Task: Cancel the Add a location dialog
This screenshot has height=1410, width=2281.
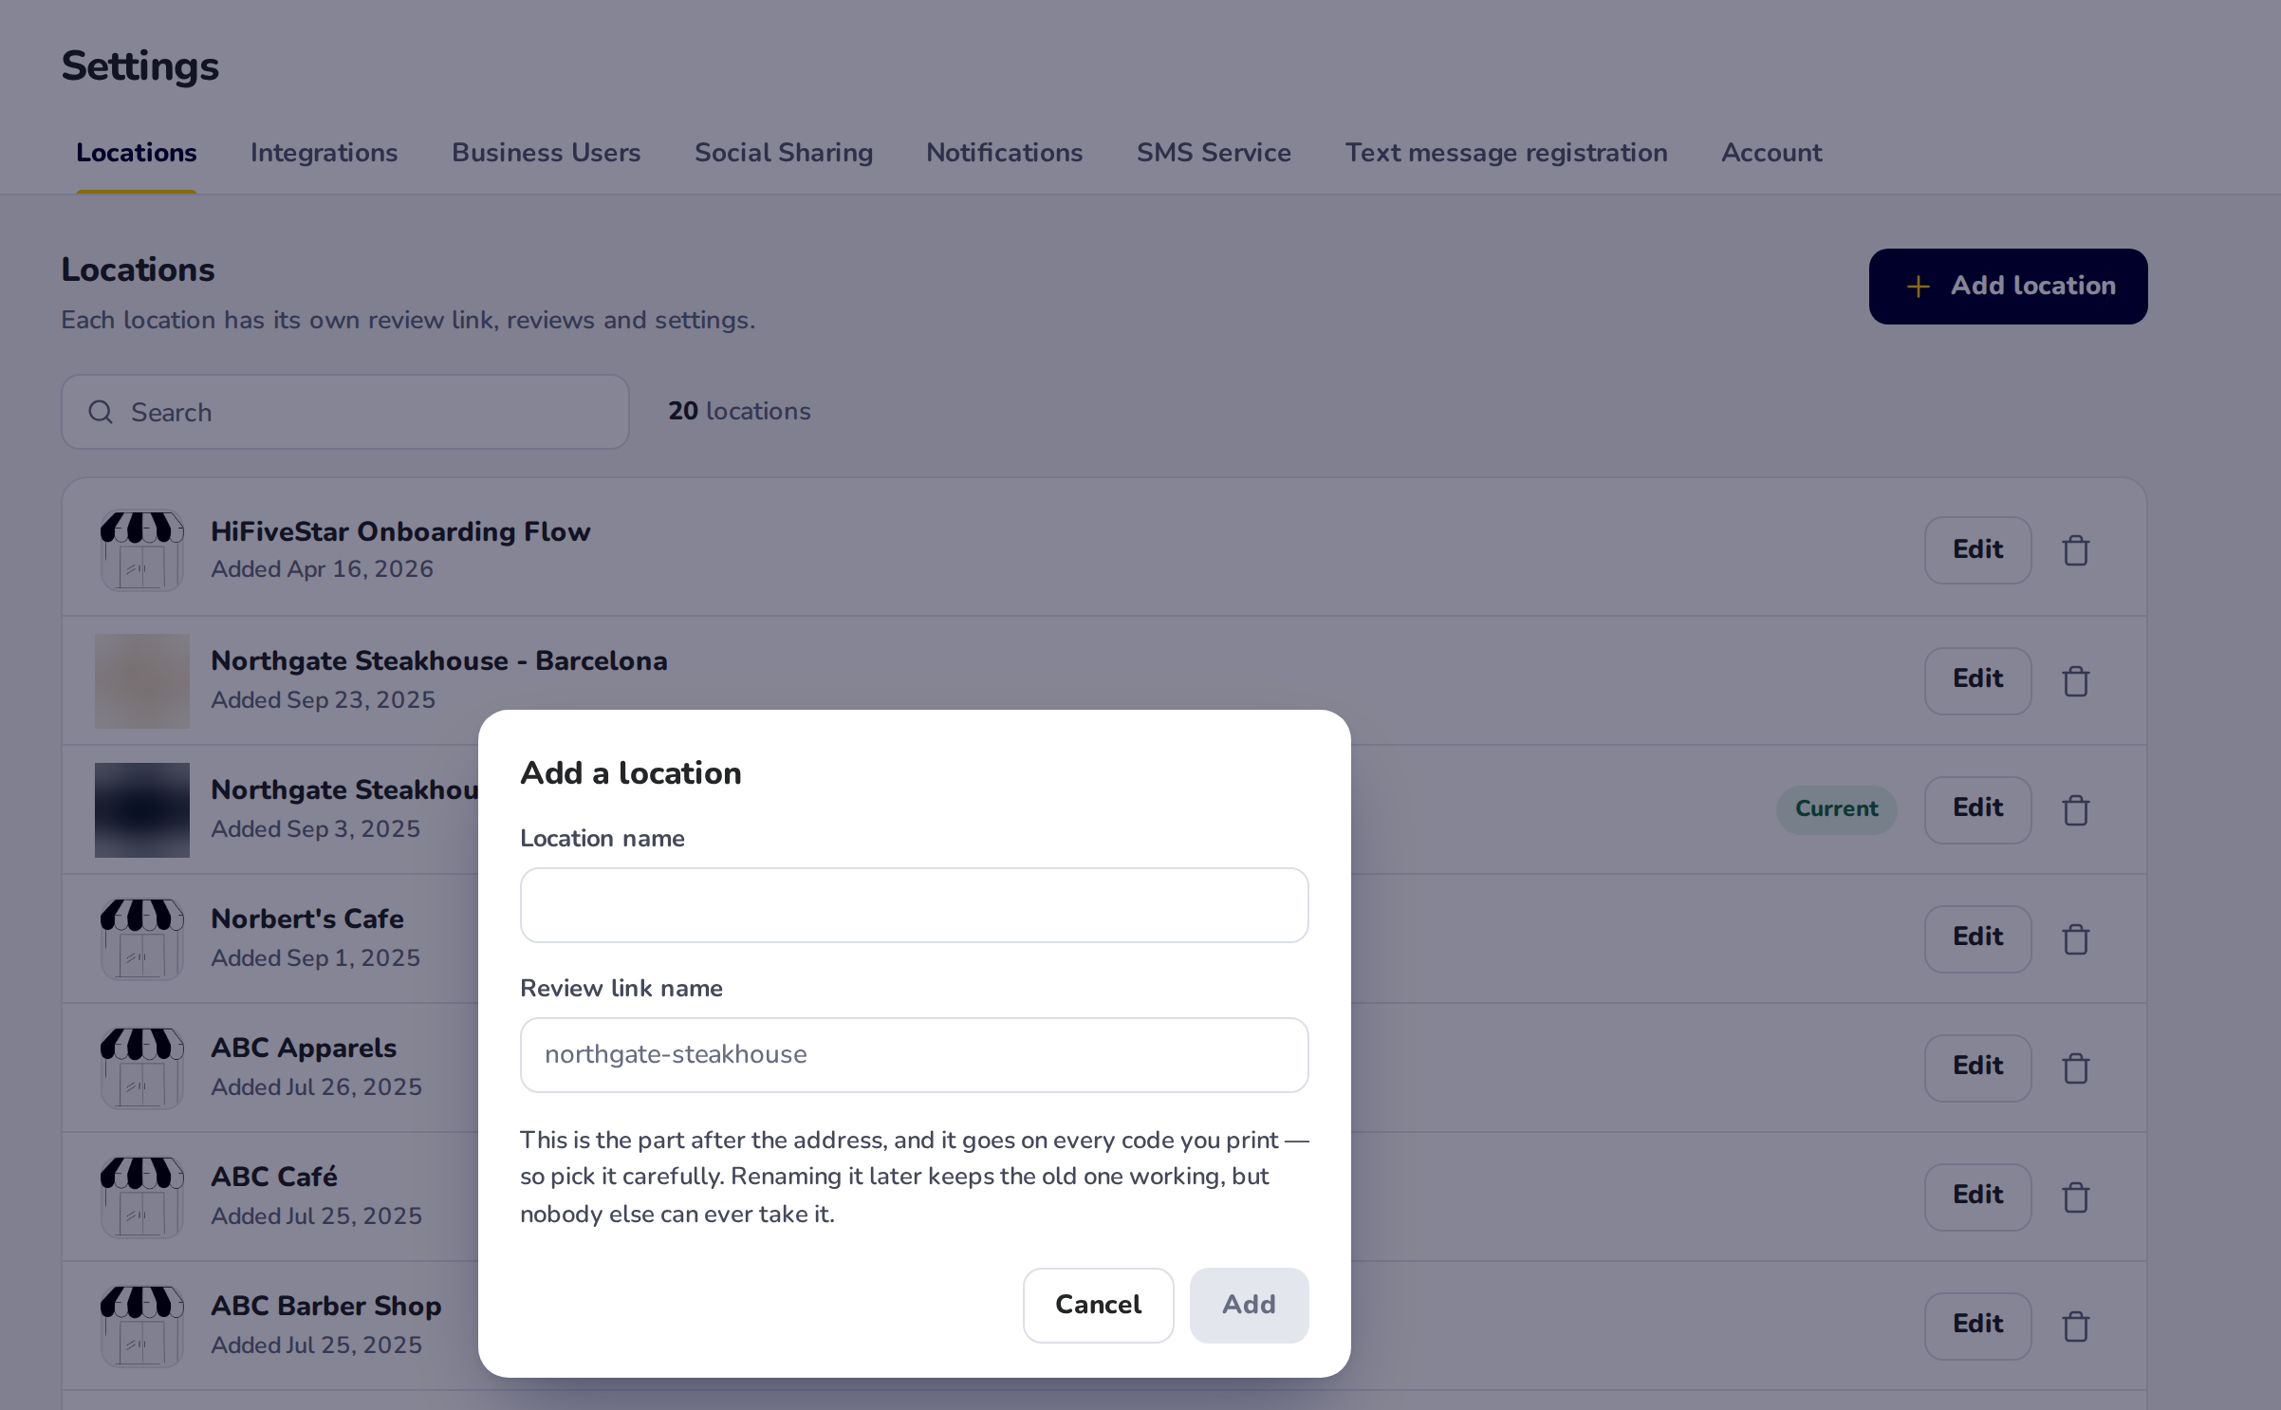Action: [x=1099, y=1305]
